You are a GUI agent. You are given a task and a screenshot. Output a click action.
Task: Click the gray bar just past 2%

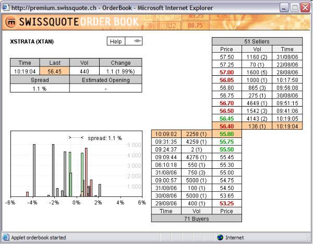pos(100,190)
